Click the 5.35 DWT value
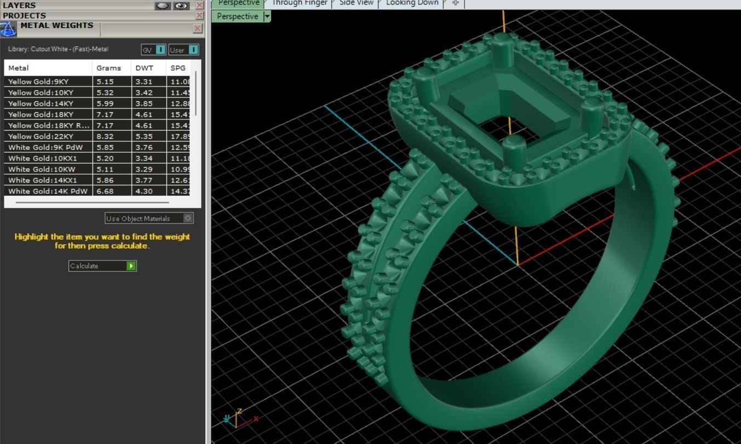 (144, 136)
